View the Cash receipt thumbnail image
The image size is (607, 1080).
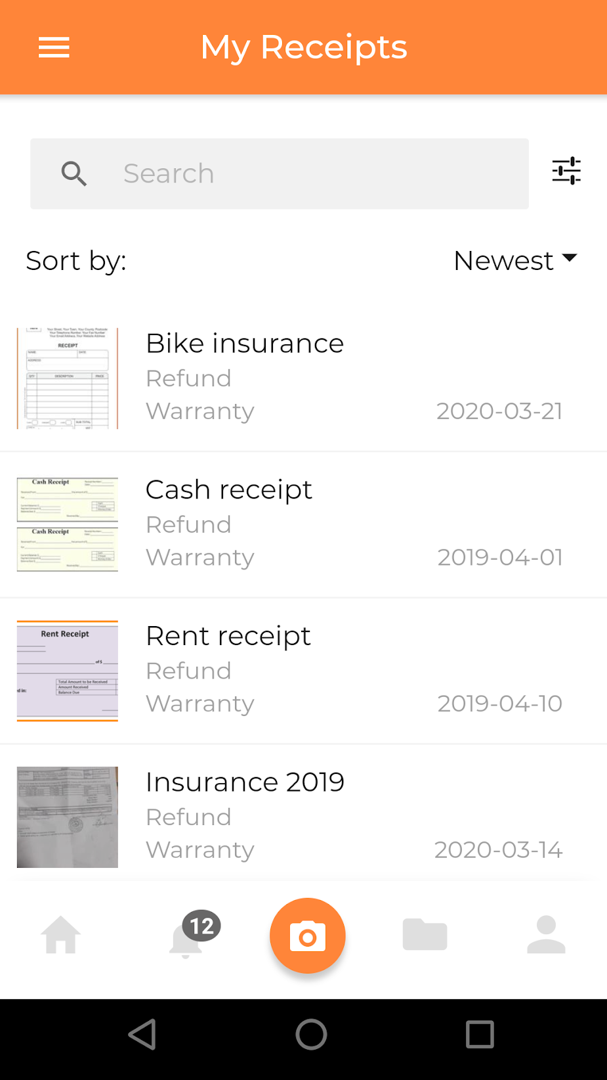tap(68, 524)
